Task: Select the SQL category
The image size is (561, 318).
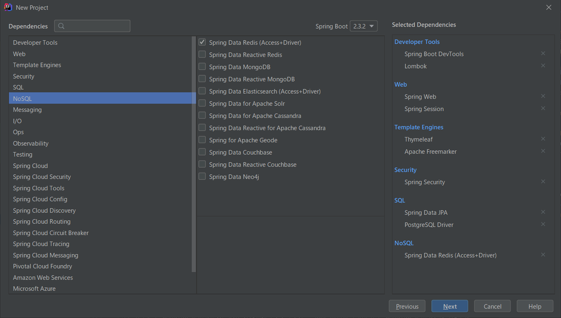Action: [x=100, y=87]
